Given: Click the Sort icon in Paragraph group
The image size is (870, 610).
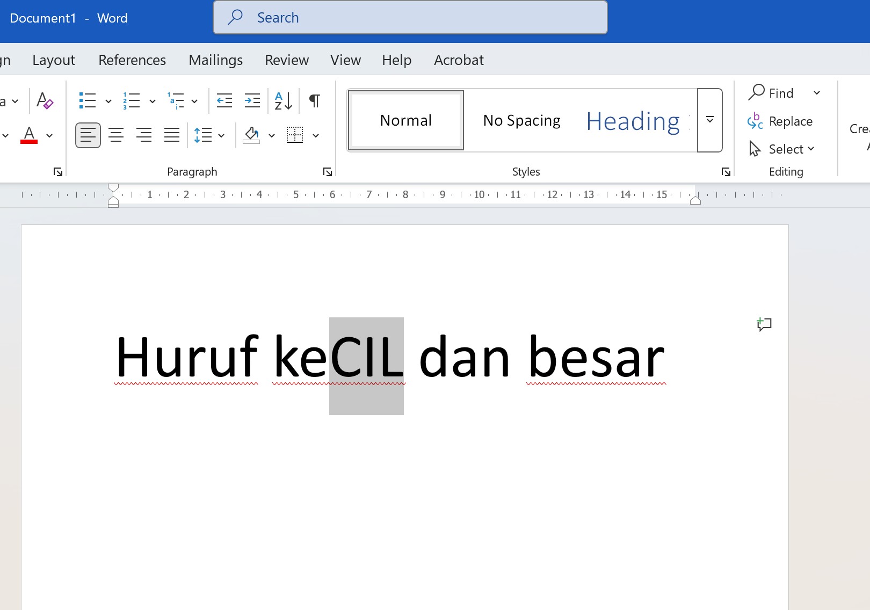Looking at the screenshot, I should [283, 100].
